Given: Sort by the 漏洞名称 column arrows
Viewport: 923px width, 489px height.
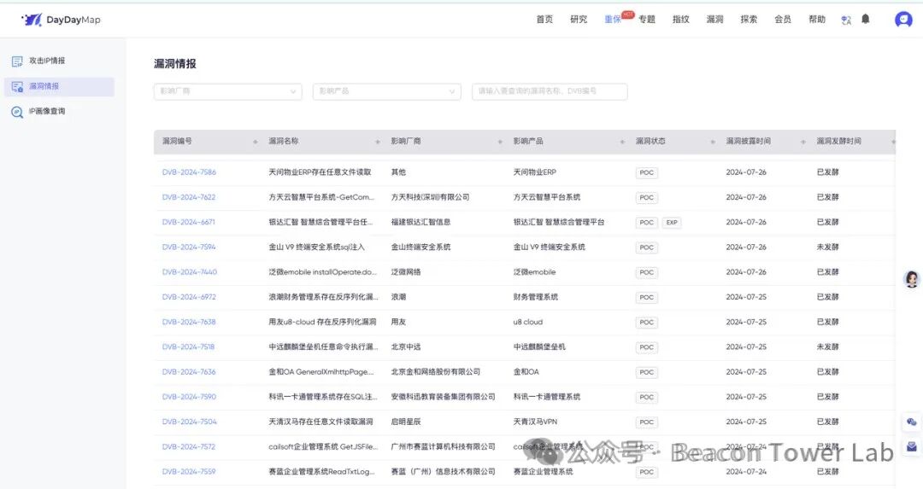Looking at the screenshot, I should 378,142.
